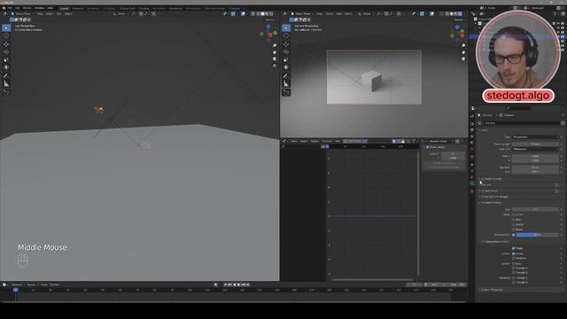Image resolution: width=567 pixels, height=319 pixels.
Task: Toggle camera view icon in left viewport
Action: 275,59
